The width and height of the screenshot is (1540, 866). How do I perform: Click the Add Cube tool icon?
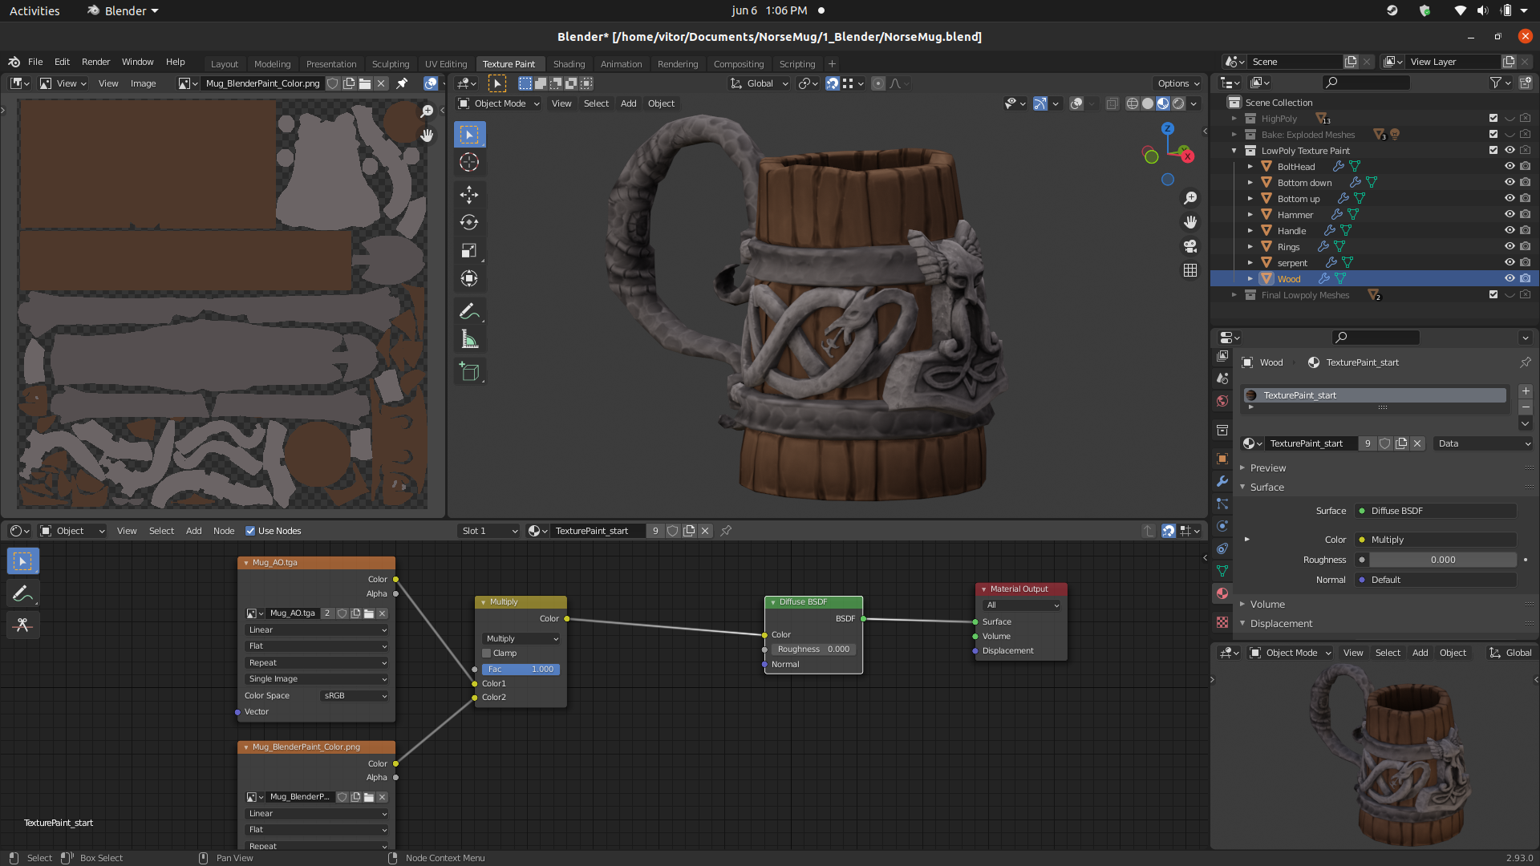469,372
